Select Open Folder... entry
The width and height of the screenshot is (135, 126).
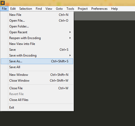tap(37, 26)
